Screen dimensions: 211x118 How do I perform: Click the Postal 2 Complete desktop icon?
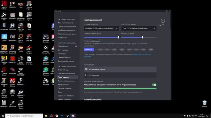[29, 49]
